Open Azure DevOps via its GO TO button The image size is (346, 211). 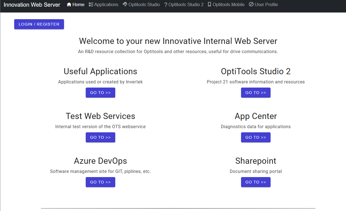100,182
